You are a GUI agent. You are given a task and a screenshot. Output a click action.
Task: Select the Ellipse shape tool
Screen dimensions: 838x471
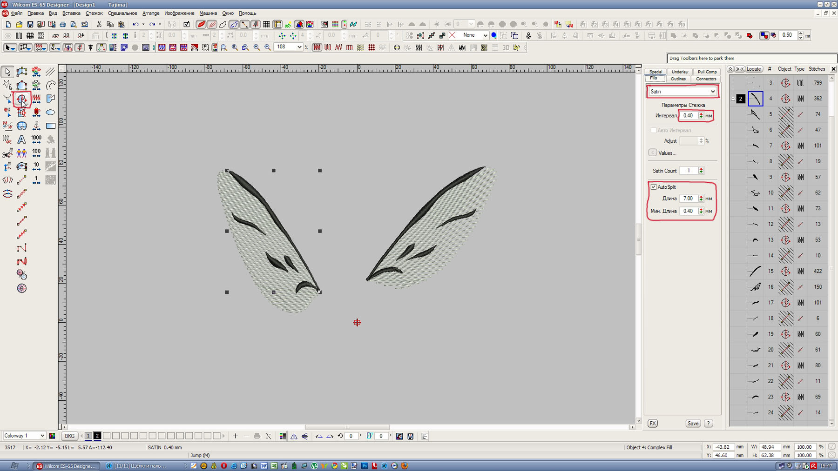[50, 113]
